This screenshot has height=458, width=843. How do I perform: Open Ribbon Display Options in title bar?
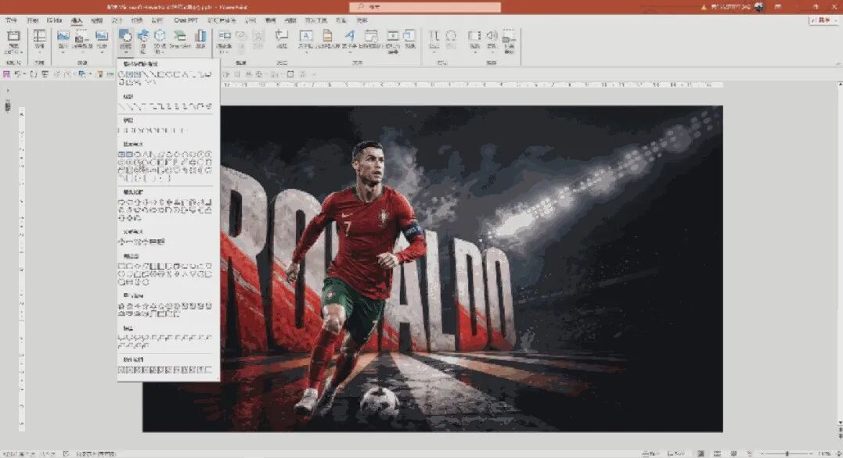[x=778, y=7]
